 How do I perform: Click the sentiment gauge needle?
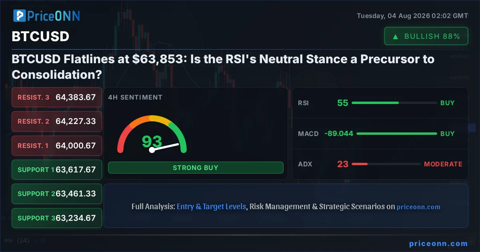point(164,147)
